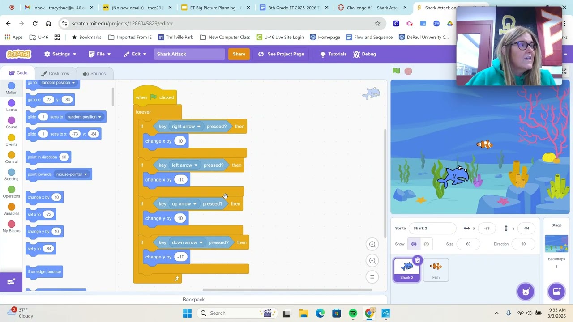Open the Variables blocks category

pos(12,209)
